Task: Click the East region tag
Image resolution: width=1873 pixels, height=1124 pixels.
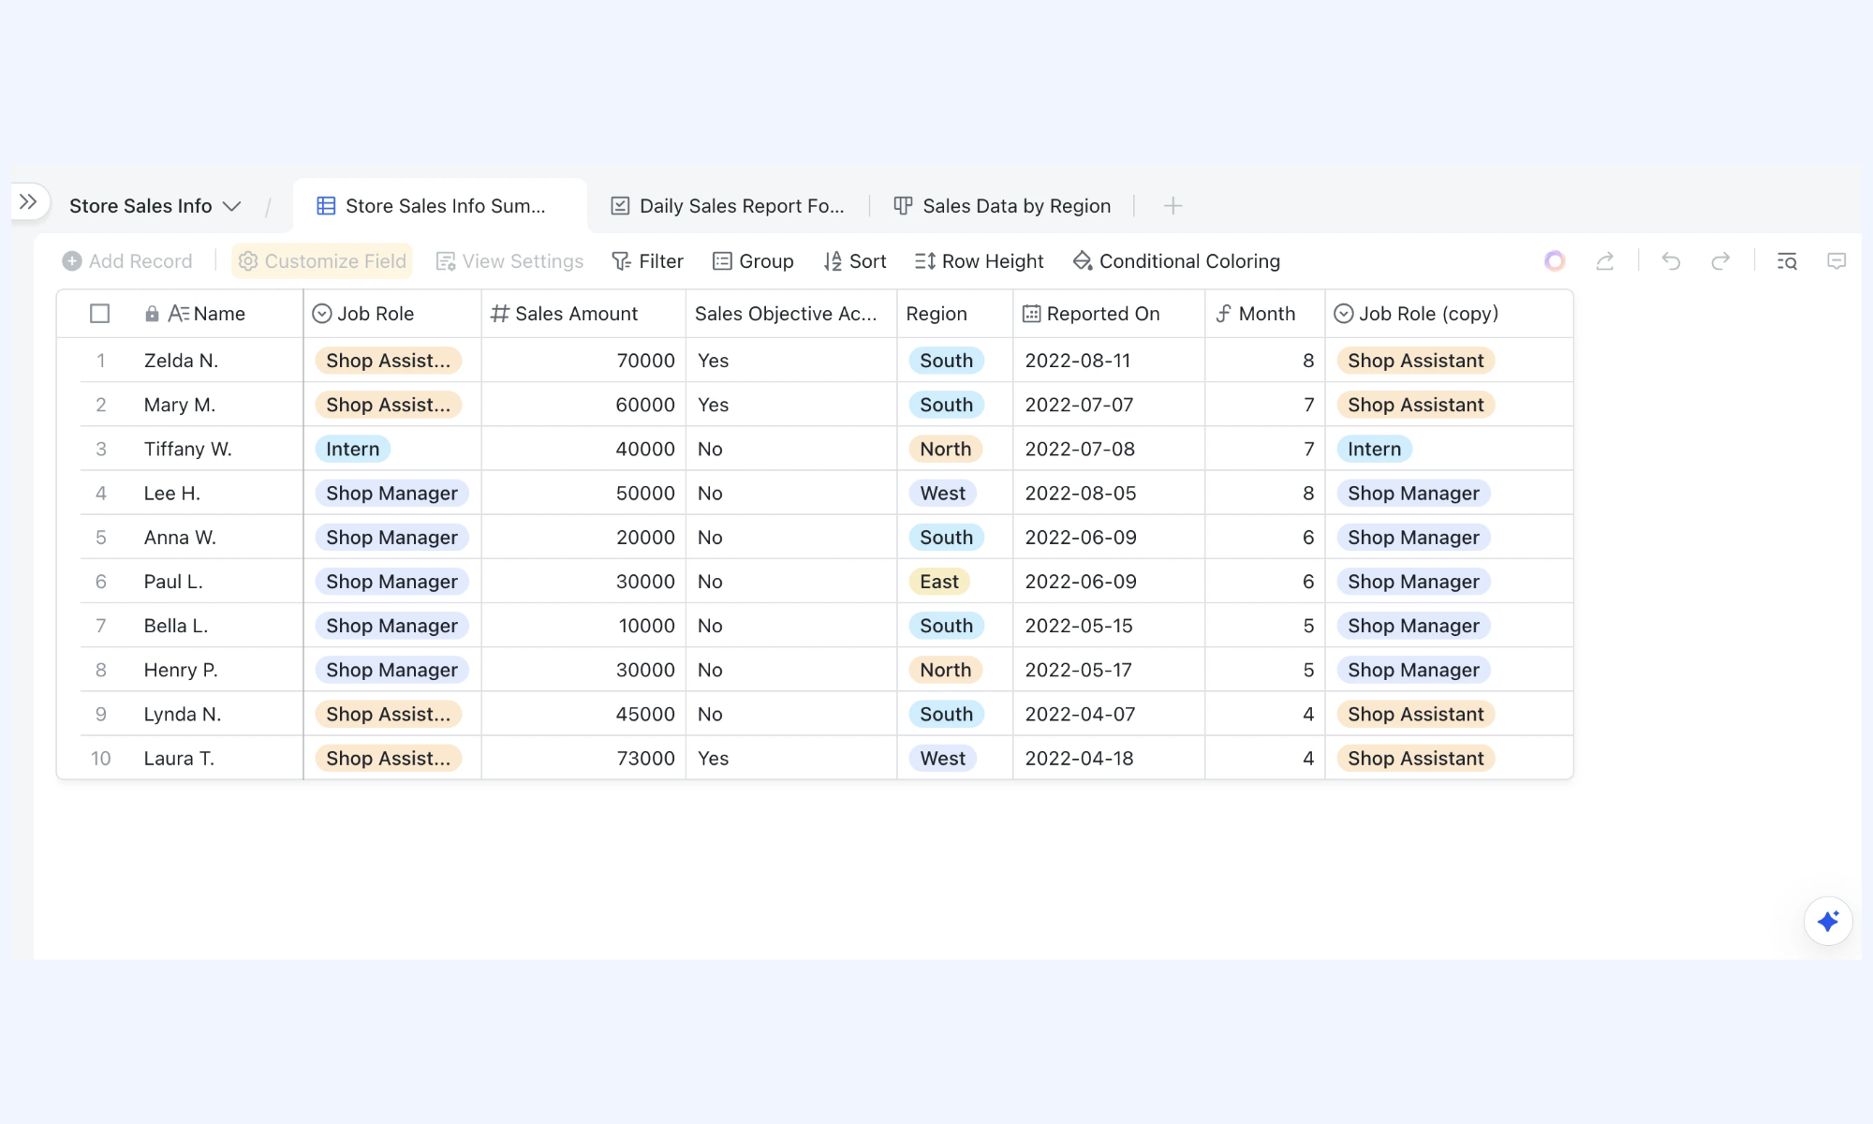Action: point(939,582)
